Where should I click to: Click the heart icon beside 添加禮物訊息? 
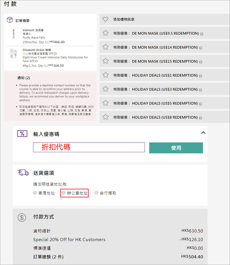click(106, 19)
